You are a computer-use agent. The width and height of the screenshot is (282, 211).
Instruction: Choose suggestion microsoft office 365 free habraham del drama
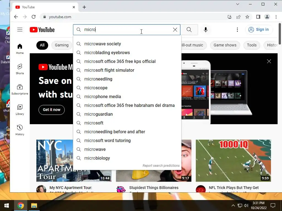(127, 105)
